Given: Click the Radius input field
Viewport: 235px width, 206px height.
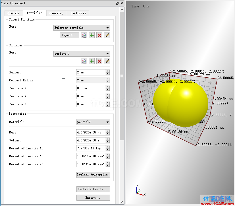Looking at the screenshot, I should click(91, 72).
